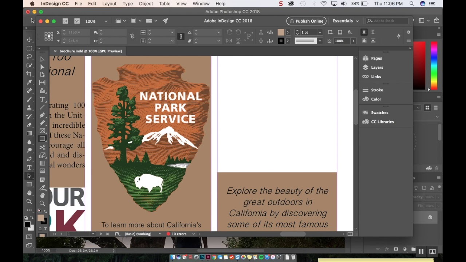This screenshot has width=466, height=262.
Task: Open the effects fx control
Action: pyautogui.click(x=349, y=32)
